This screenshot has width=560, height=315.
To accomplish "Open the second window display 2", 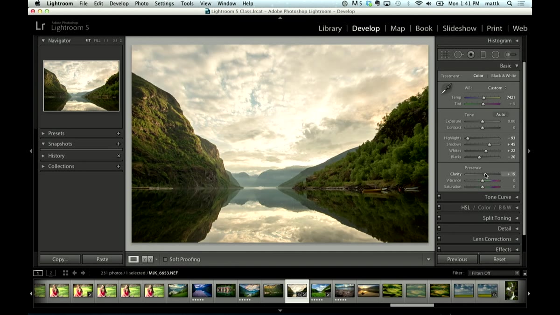I will (x=51, y=273).
